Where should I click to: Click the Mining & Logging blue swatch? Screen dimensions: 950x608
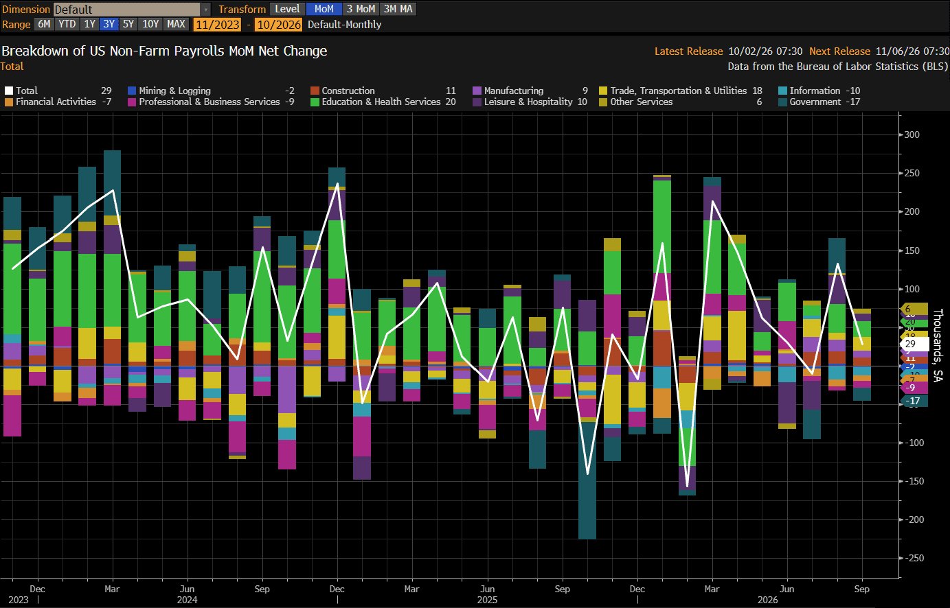[132, 91]
